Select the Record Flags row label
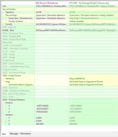The width and height of the screenshot is (118, 137). click(x=11, y=15)
